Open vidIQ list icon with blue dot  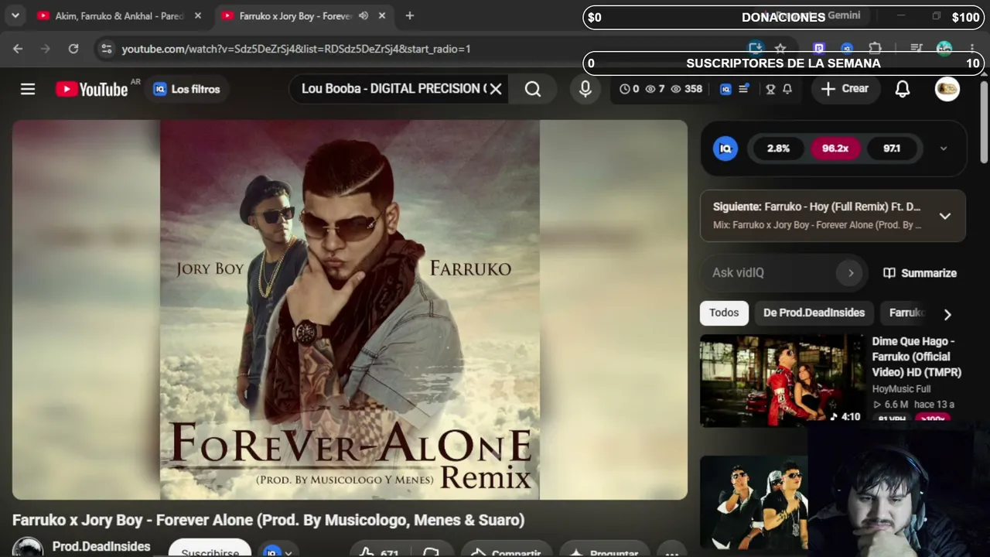coord(744,89)
